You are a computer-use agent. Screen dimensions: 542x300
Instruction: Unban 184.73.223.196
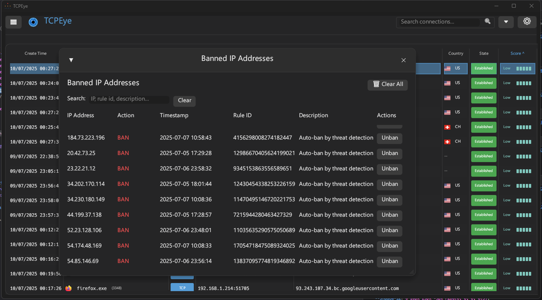click(x=389, y=138)
